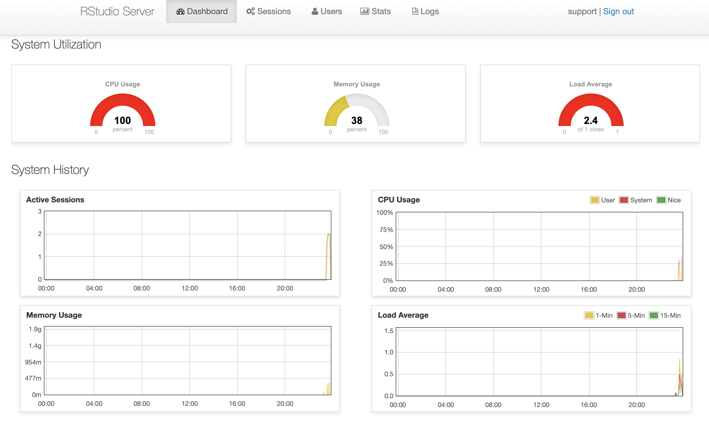Click the 5-Min legend color swatch
The height and width of the screenshot is (426, 709).
click(621, 316)
